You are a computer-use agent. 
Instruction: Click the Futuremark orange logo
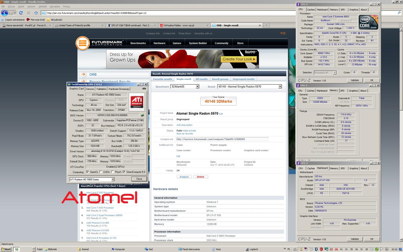click(83, 43)
